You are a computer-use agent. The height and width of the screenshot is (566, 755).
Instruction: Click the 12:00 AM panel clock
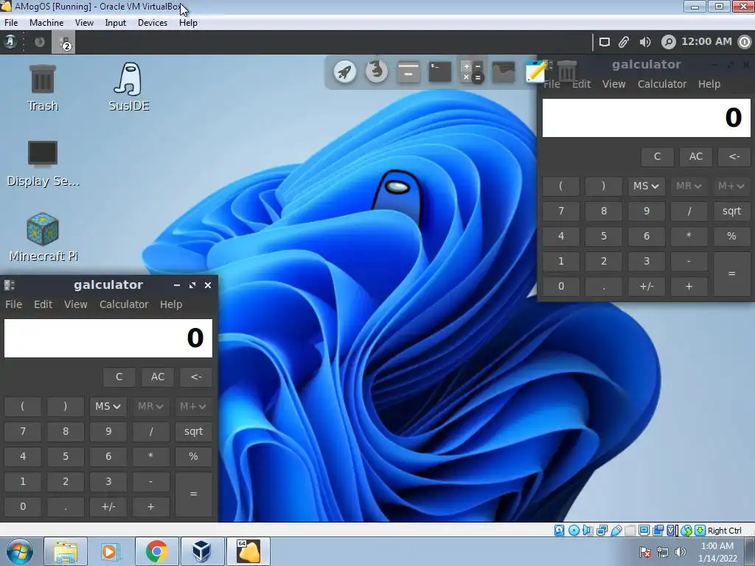[x=706, y=42]
